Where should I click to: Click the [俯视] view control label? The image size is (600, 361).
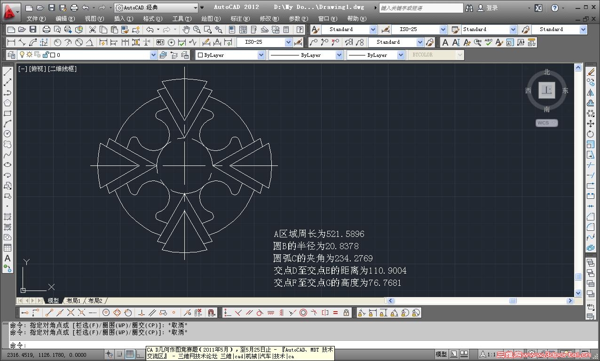tap(37, 69)
